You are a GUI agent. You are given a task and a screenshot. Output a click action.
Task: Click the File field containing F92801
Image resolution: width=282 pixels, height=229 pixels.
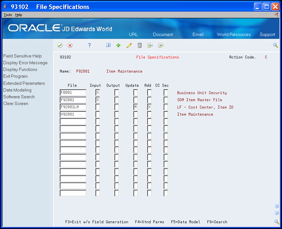[x=73, y=100]
